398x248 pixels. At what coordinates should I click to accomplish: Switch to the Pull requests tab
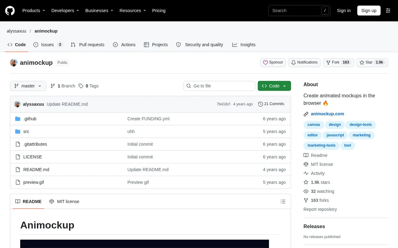88,45
